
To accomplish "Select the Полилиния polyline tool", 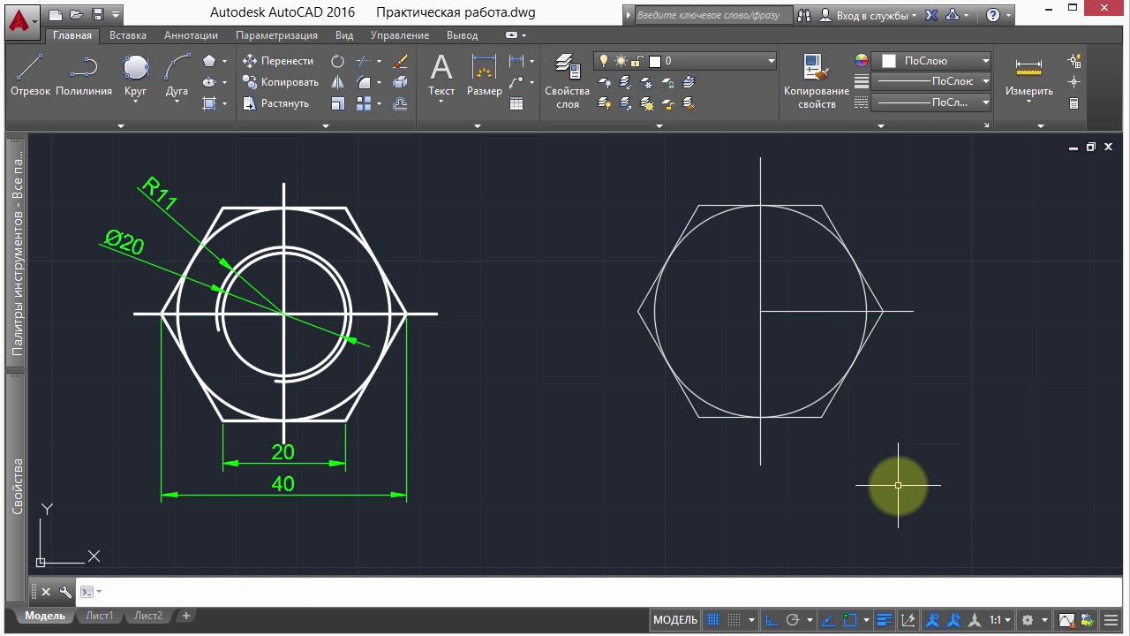I will [x=84, y=76].
